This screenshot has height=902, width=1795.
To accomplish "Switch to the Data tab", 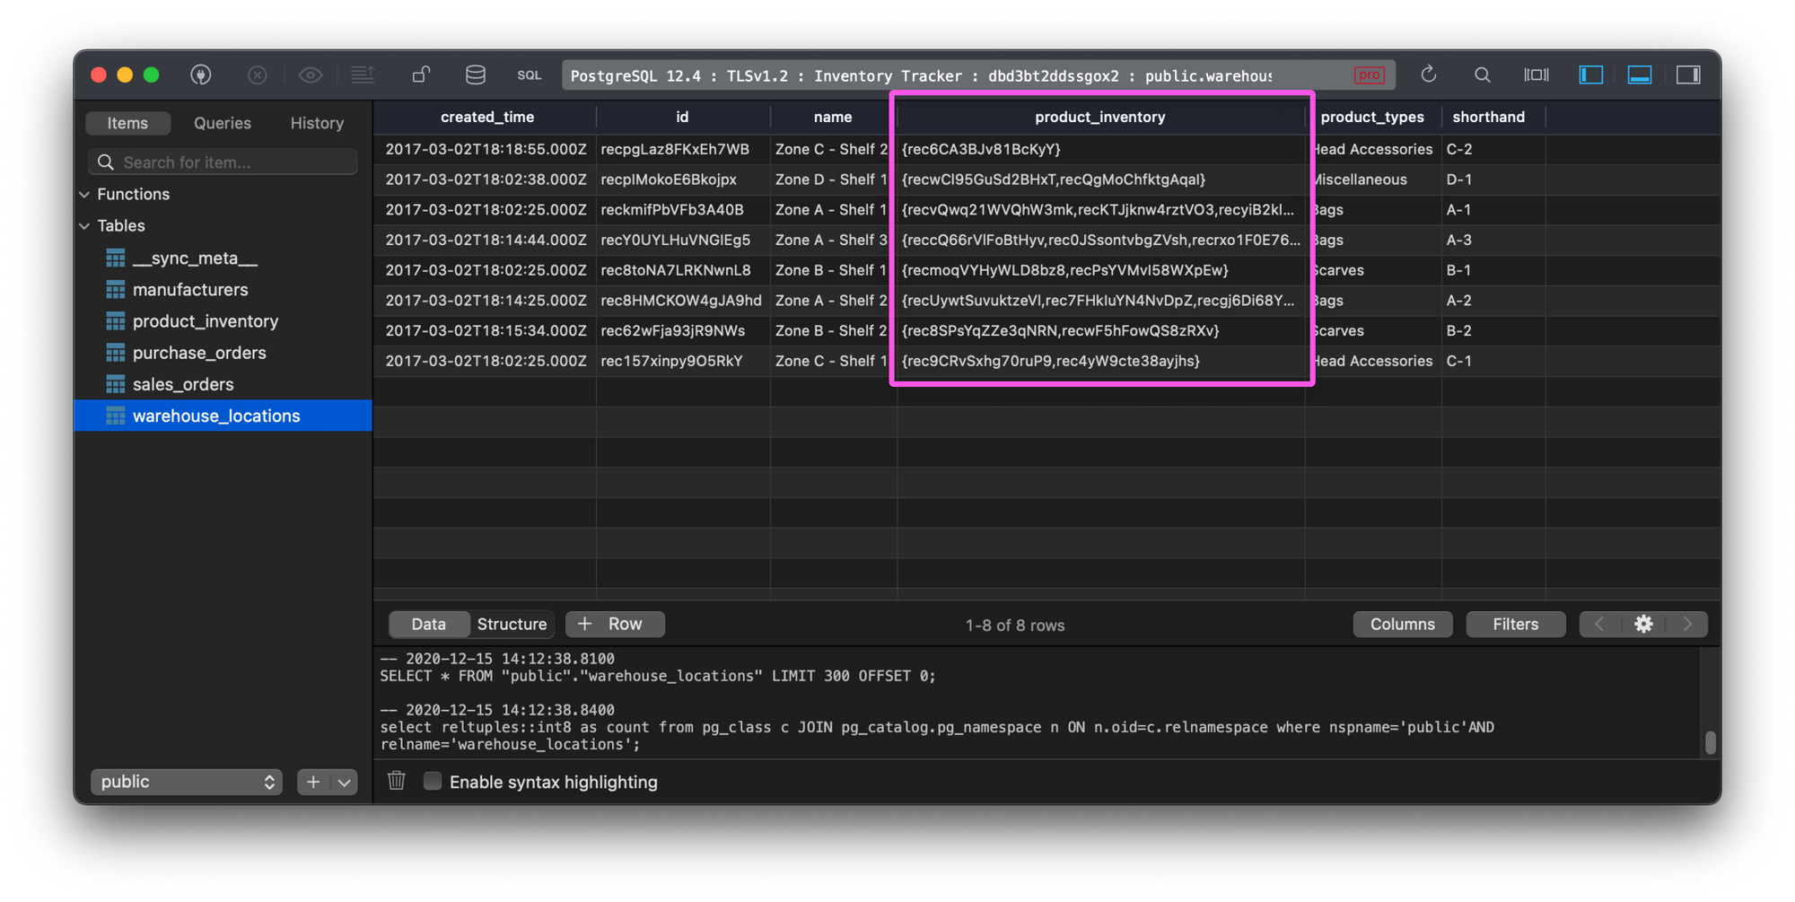I will pos(428,624).
